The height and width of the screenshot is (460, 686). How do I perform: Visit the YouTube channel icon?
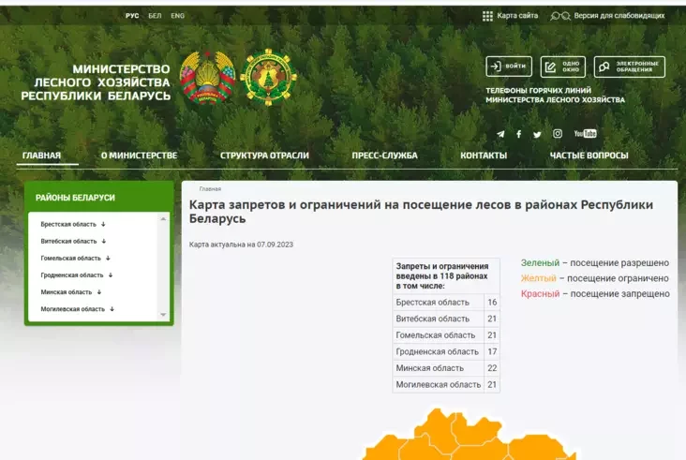(x=585, y=134)
